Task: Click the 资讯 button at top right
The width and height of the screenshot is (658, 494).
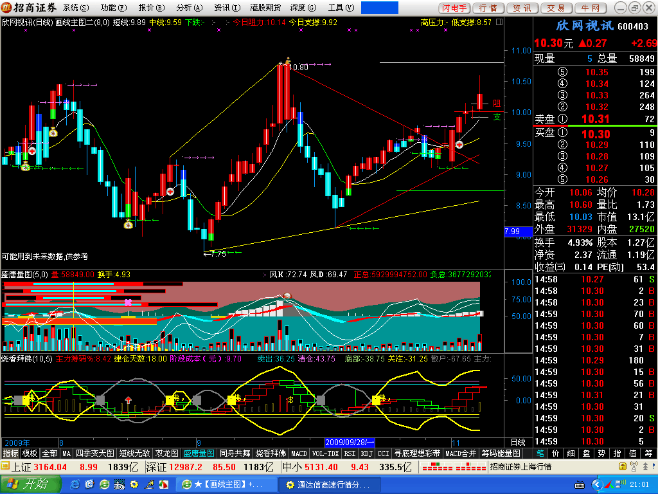Action: pyautogui.click(x=522, y=8)
